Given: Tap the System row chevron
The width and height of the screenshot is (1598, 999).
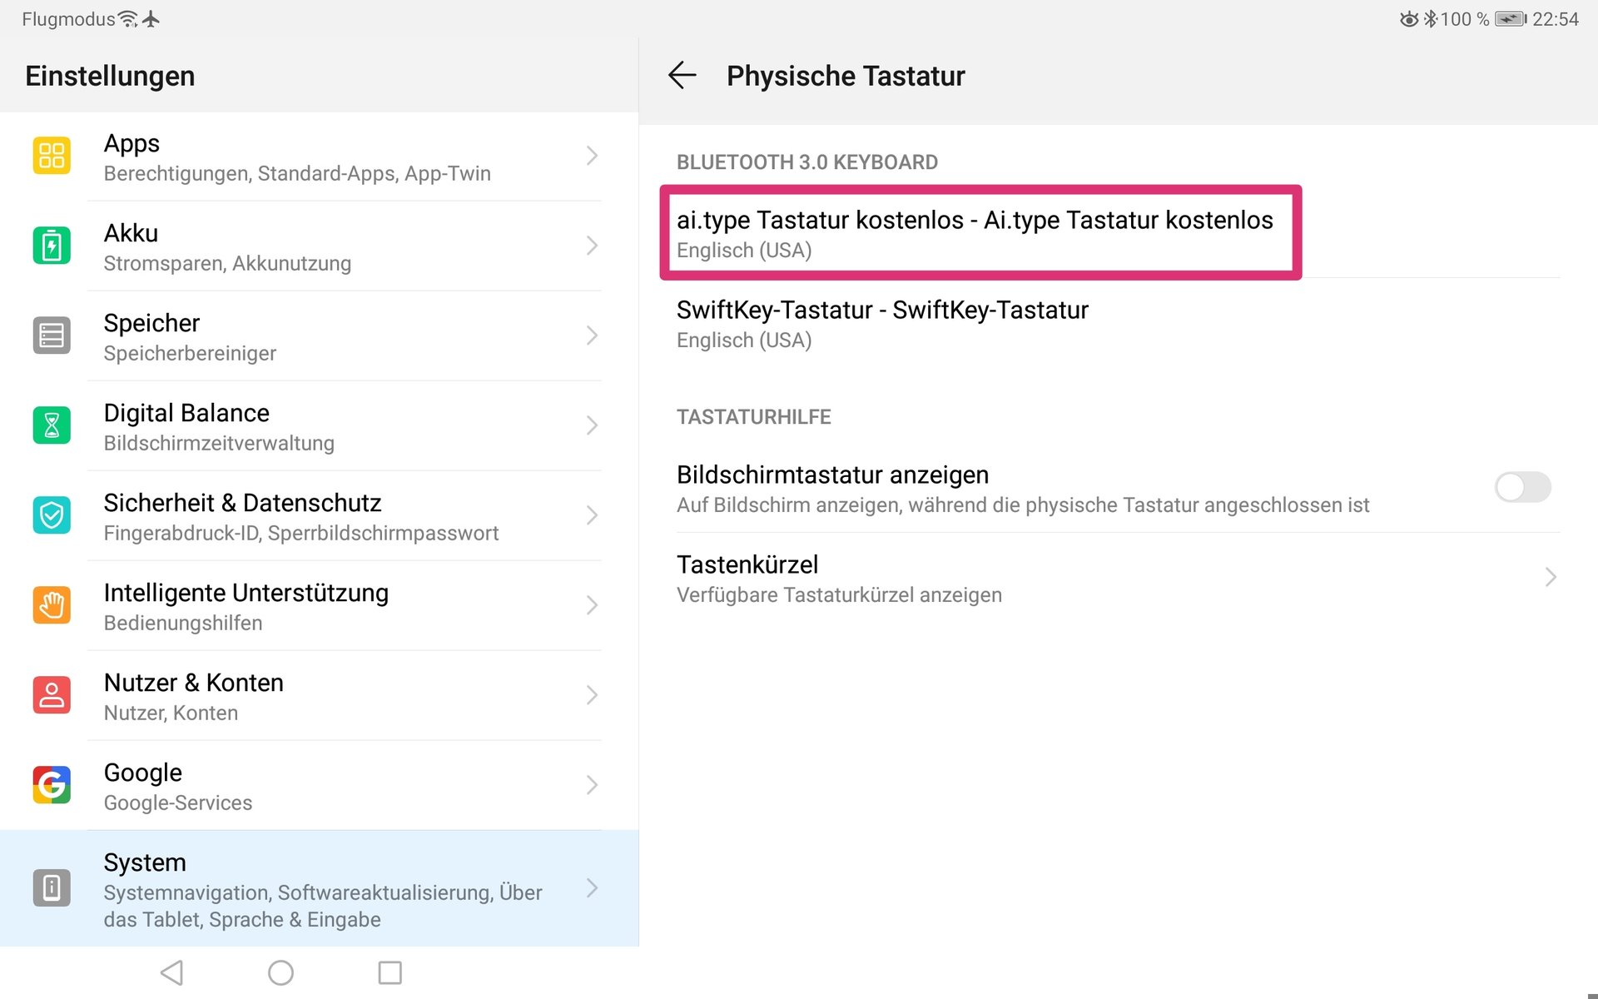Looking at the screenshot, I should tap(592, 888).
